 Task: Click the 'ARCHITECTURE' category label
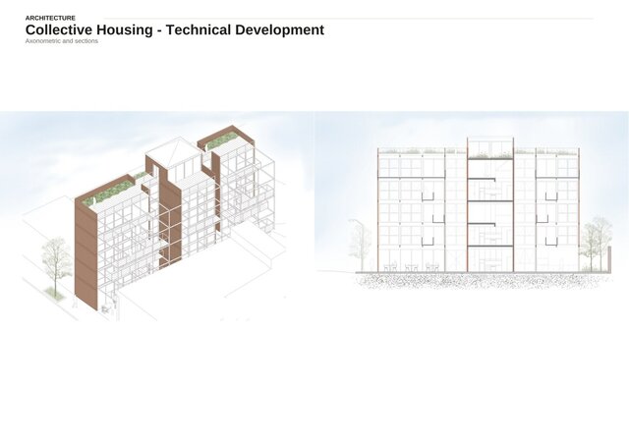(x=50, y=18)
